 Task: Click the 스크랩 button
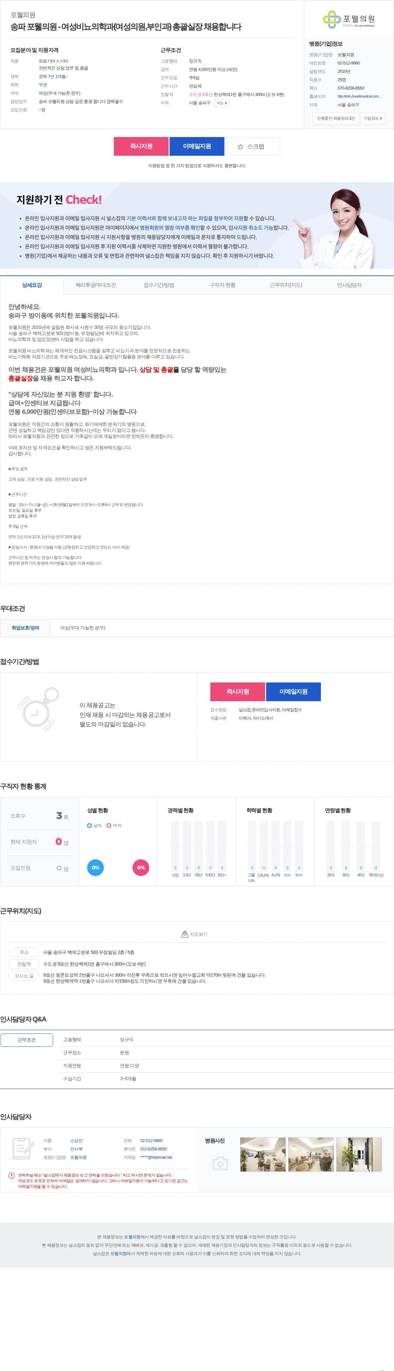pos(252,146)
